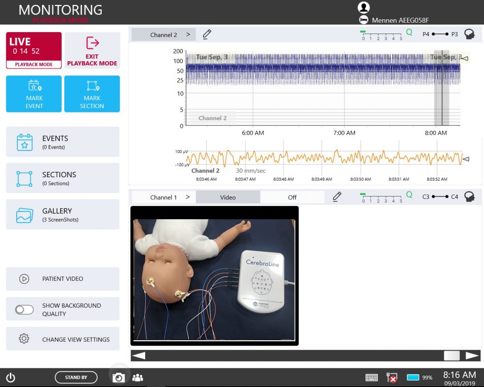Image resolution: width=484 pixels, height=387 pixels.
Task: Open the Events list
Action: point(62,141)
